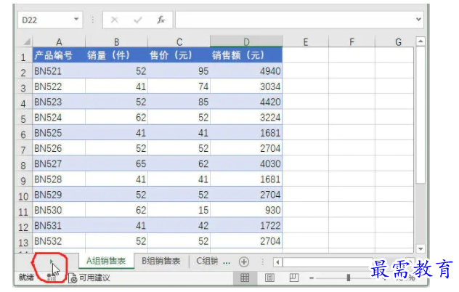Click the accessibility 可用建议 status icon
459x292 pixels.
tap(73, 278)
